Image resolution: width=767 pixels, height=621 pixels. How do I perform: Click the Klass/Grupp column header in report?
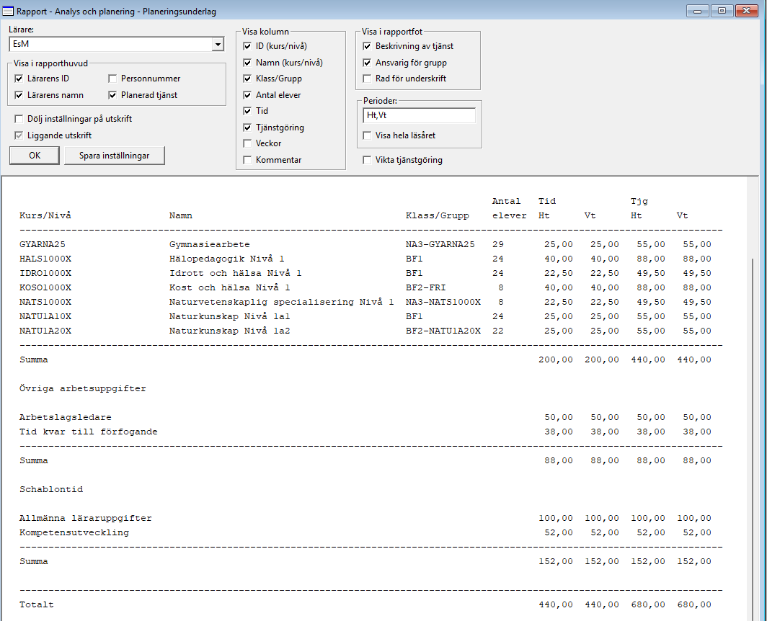(438, 215)
